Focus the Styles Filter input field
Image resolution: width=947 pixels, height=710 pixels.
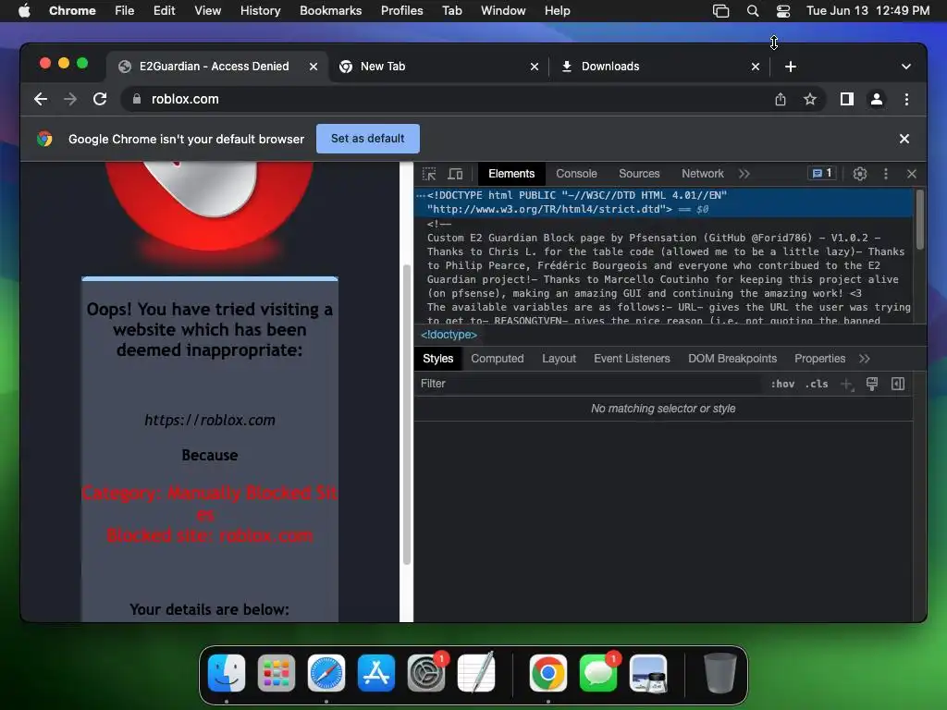coord(589,384)
